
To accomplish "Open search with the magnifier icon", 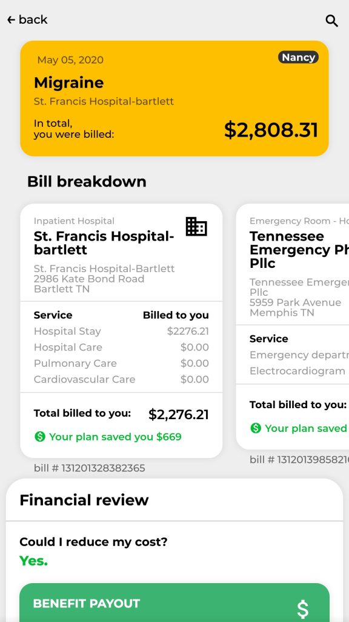I will click(x=331, y=21).
